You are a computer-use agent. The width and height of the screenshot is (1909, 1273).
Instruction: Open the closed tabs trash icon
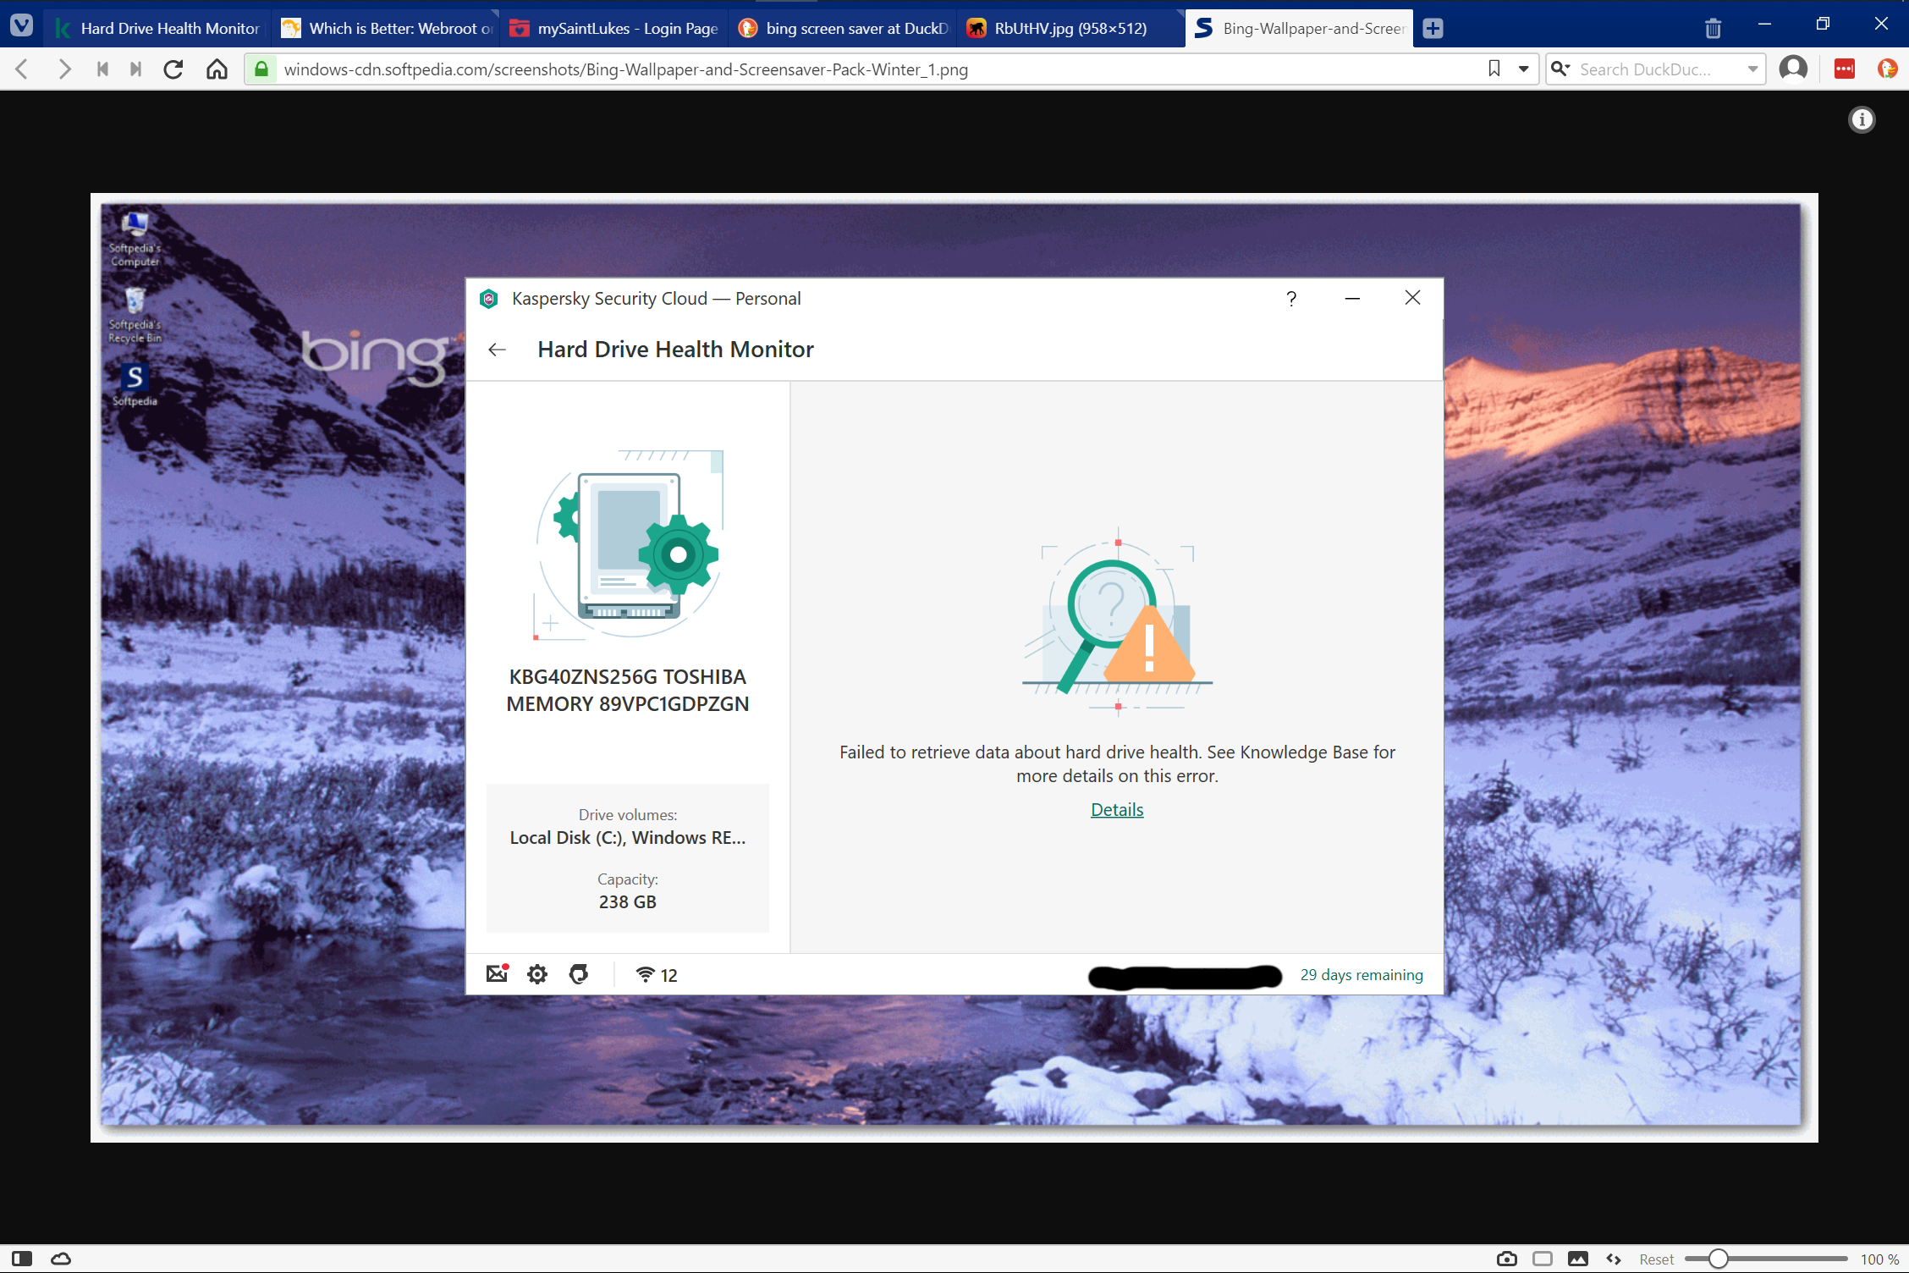coord(1713,28)
